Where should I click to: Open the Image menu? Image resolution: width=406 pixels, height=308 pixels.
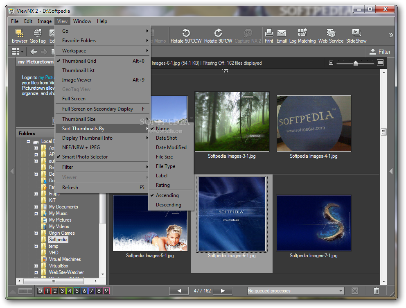pyautogui.click(x=45, y=21)
